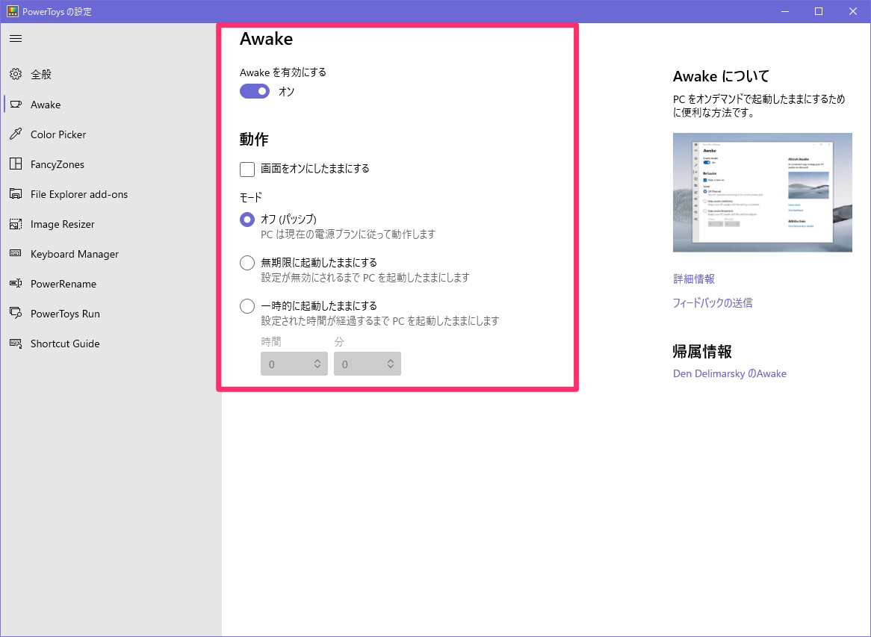Screen dimensions: 871x637
Task: Click the Keyboard Manager keyboard icon
Action: point(16,253)
